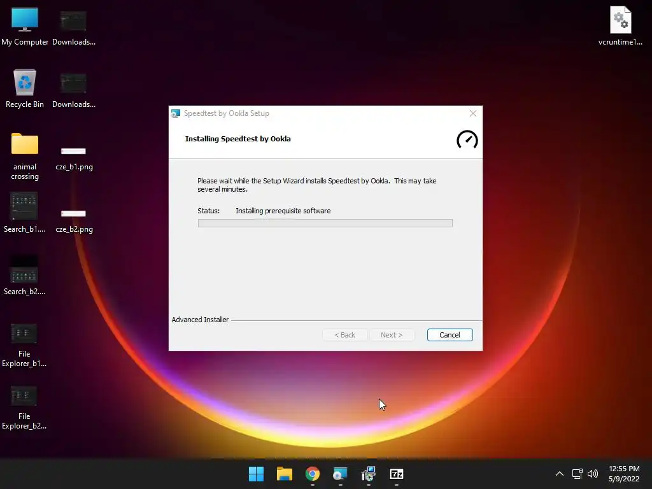Click the disabled Next button
Viewport: 652px width, 489px height.
[392, 335]
